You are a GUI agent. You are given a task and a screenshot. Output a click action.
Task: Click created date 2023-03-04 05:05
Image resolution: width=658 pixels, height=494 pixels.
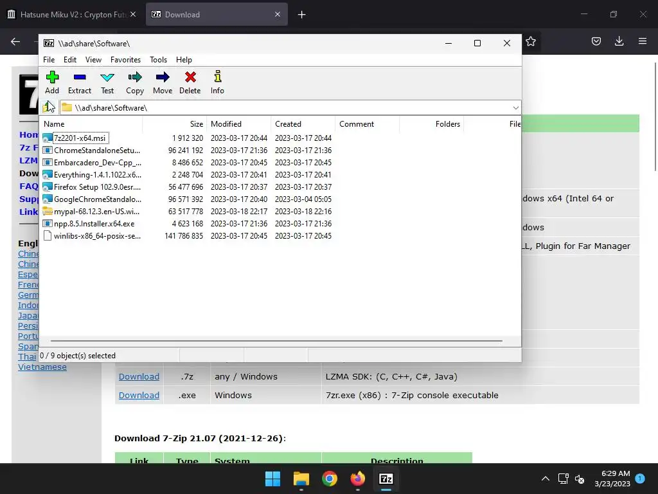[303, 199]
